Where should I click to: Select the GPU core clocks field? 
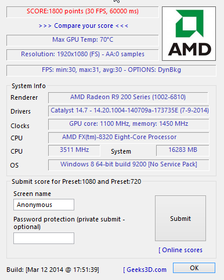click(x=129, y=124)
